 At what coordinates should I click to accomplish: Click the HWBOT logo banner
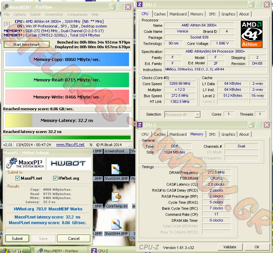[x=68, y=163]
